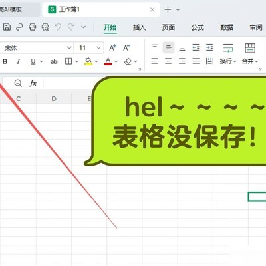The width and height of the screenshot is (266, 266).
Task: Align text left horizontally
Action: (x=154, y=61)
